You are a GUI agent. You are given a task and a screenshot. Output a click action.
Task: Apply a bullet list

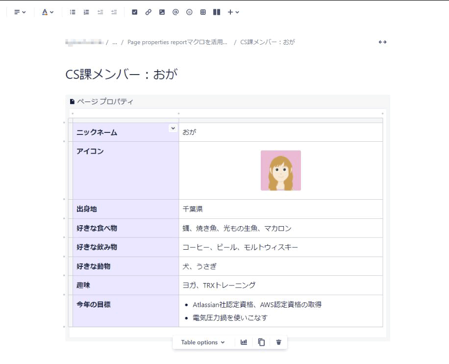[x=72, y=12]
